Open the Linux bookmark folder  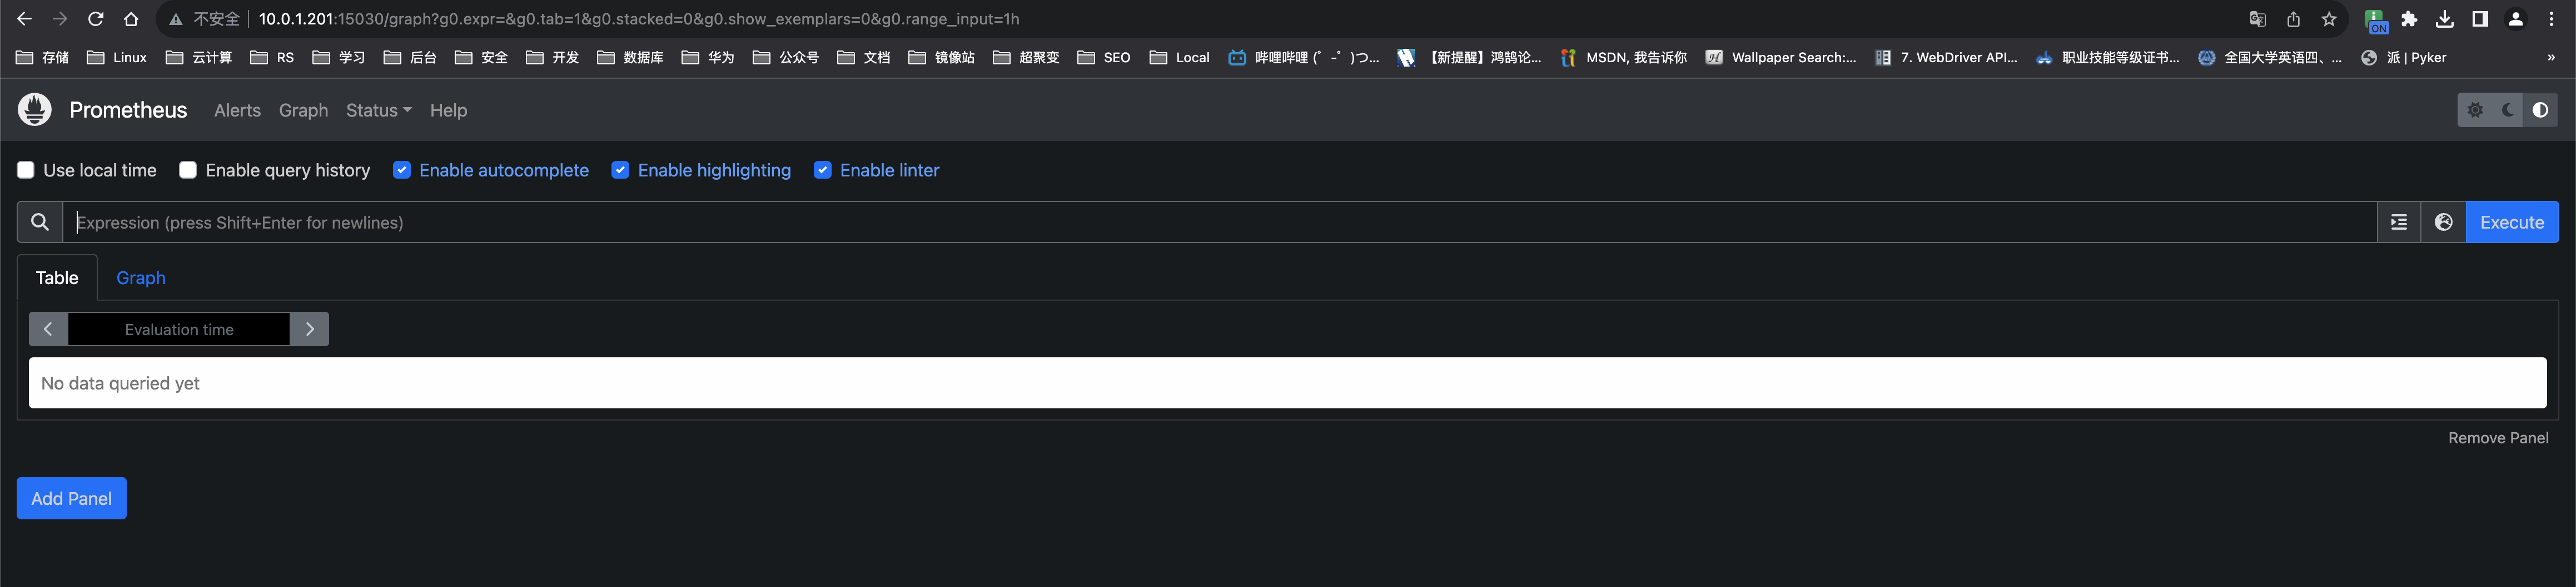tap(117, 58)
